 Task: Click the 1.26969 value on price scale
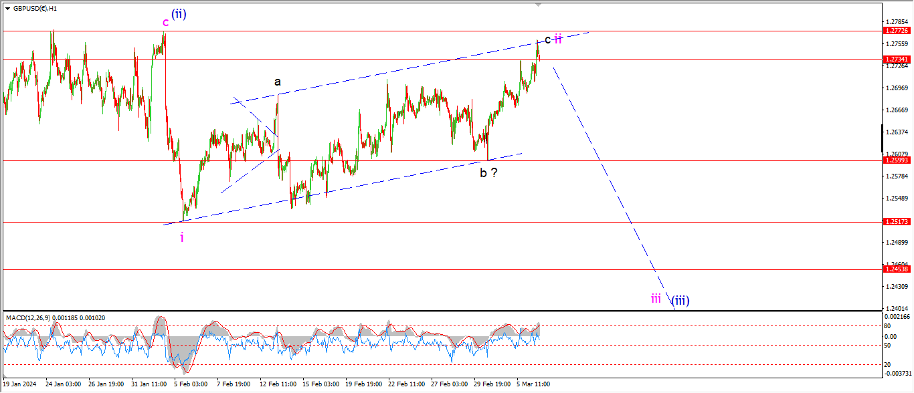(896, 88)
